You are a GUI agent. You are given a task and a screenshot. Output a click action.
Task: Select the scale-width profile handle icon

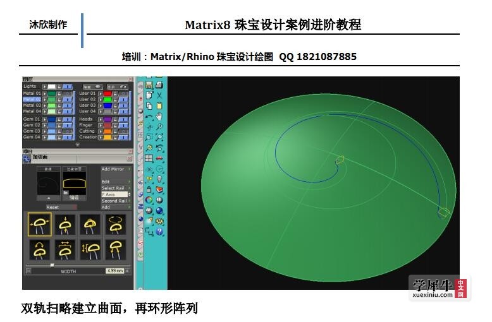[40, 224]
